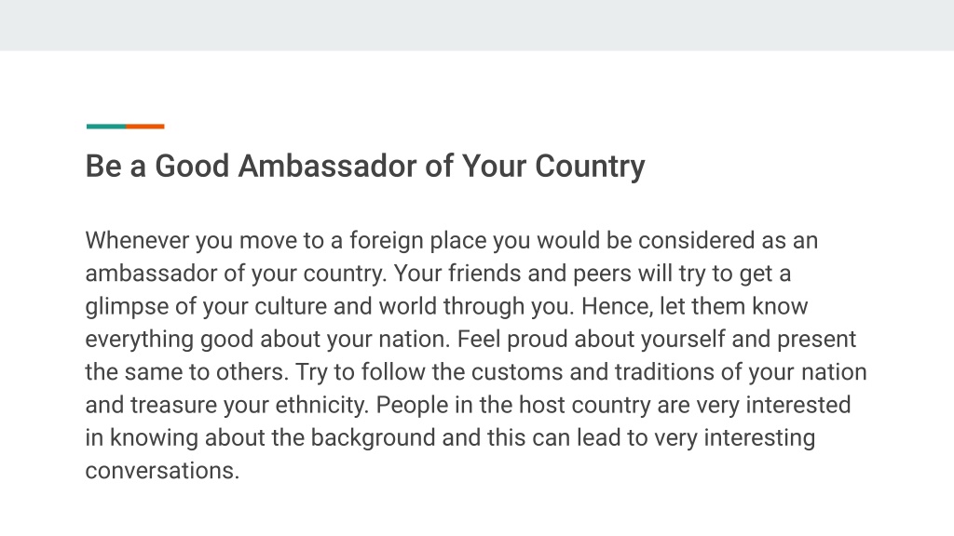Click the word "Good" in the title
The width and height of the screenshot is (954, 536).
192,167
